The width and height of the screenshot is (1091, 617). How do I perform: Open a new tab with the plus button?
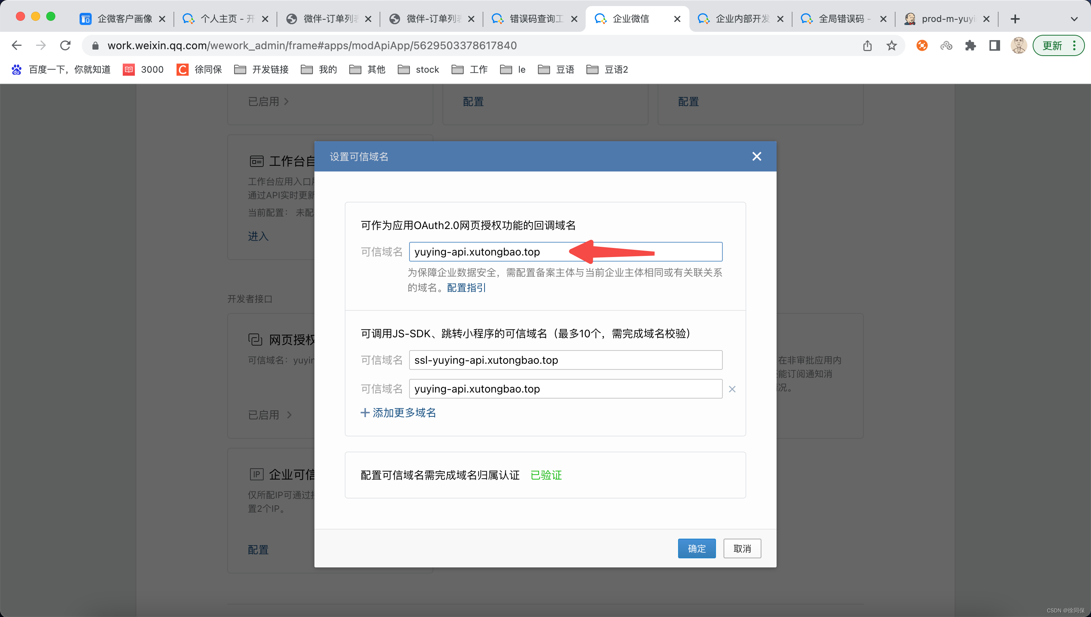point(1015,19)
